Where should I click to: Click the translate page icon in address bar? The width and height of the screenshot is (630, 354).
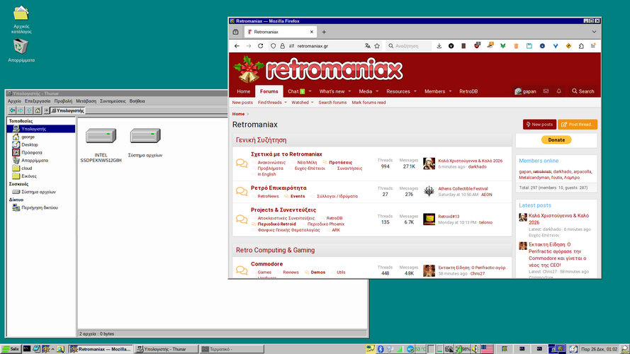(x=367, y=46)
